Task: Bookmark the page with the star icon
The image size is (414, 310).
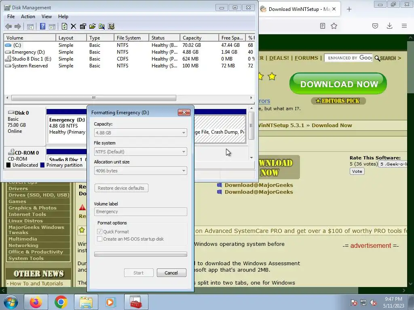Action: [334, 26]
